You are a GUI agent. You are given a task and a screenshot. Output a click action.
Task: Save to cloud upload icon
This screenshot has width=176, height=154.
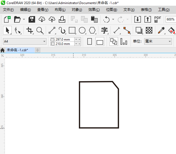point(52,19)
